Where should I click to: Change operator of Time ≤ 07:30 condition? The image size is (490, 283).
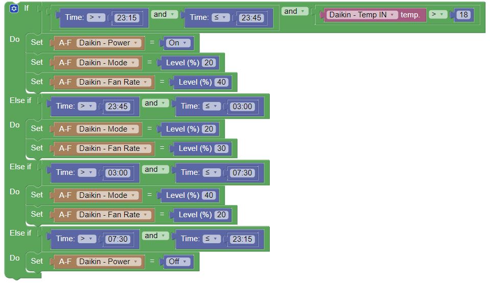212,172
